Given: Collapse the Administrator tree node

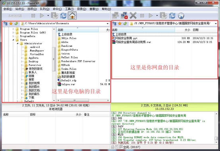Looking at the screenshot, I should coord(17,43).
